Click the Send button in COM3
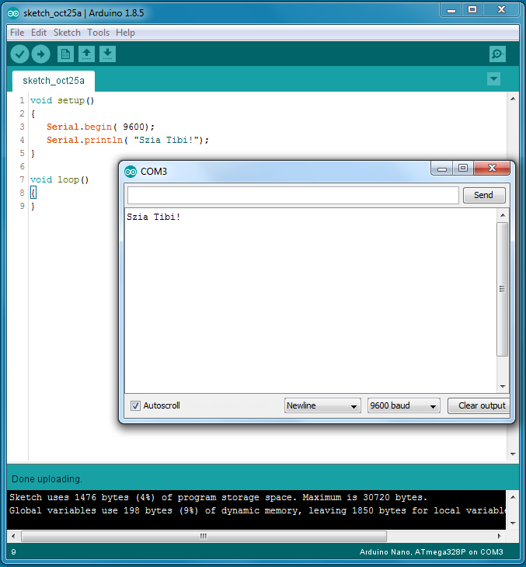Viewport: 526px width, 567px height. point(484,195)
